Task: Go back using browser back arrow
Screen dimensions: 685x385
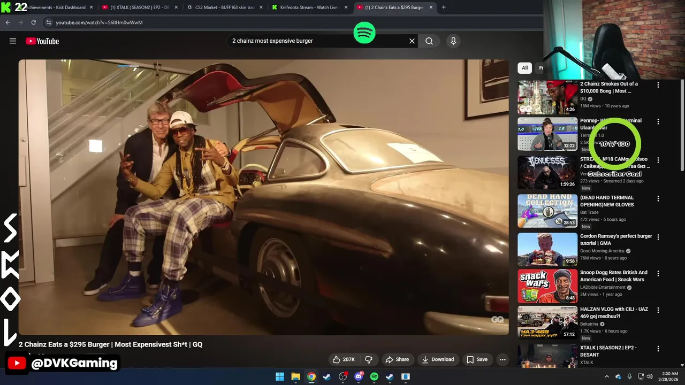Action: coord(7,22)
